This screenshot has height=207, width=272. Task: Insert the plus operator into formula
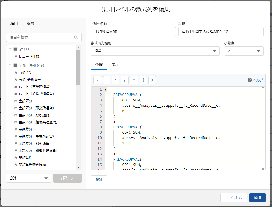(97, 80)
